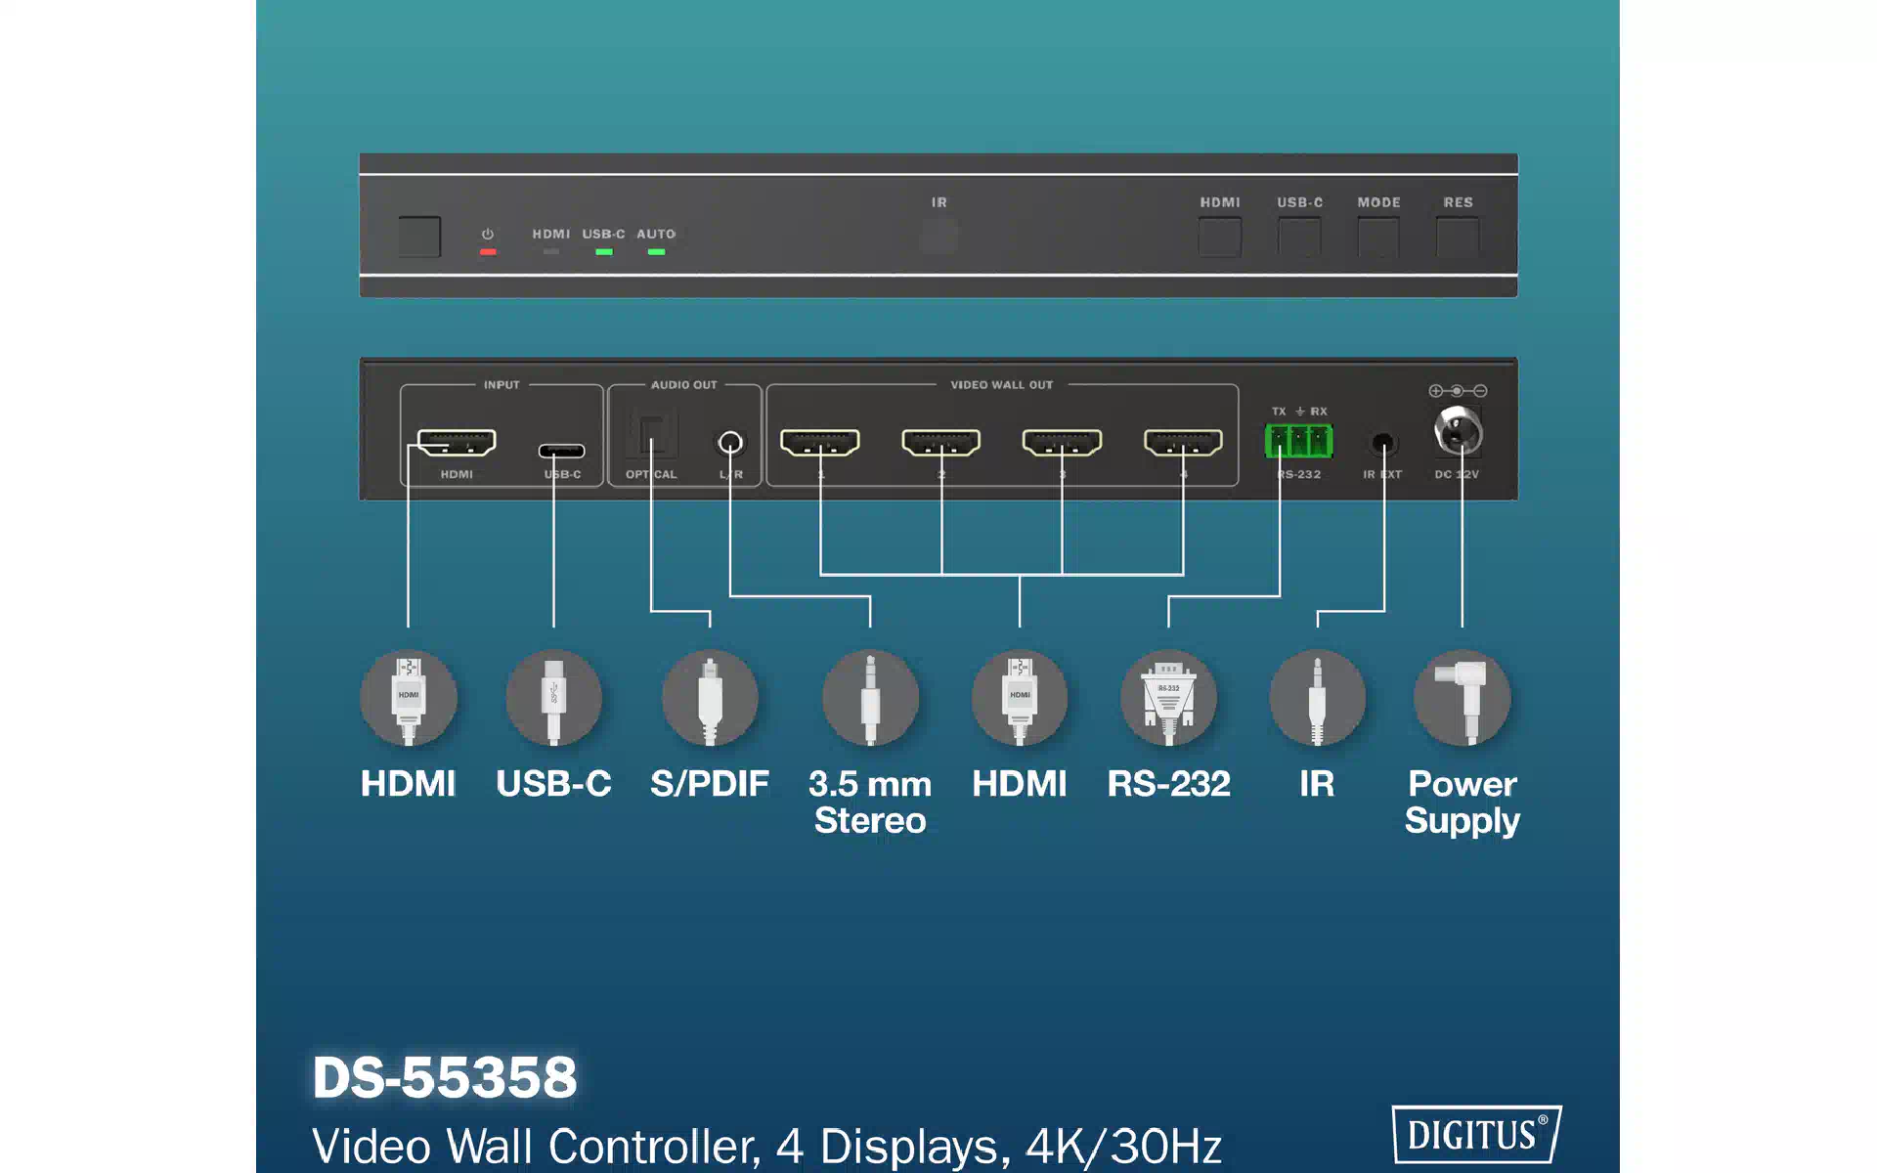1877x1173 pixels.
Task: Click the HDMI cable icon next to RS-232 icon
Action: [x=1020, y=698]
